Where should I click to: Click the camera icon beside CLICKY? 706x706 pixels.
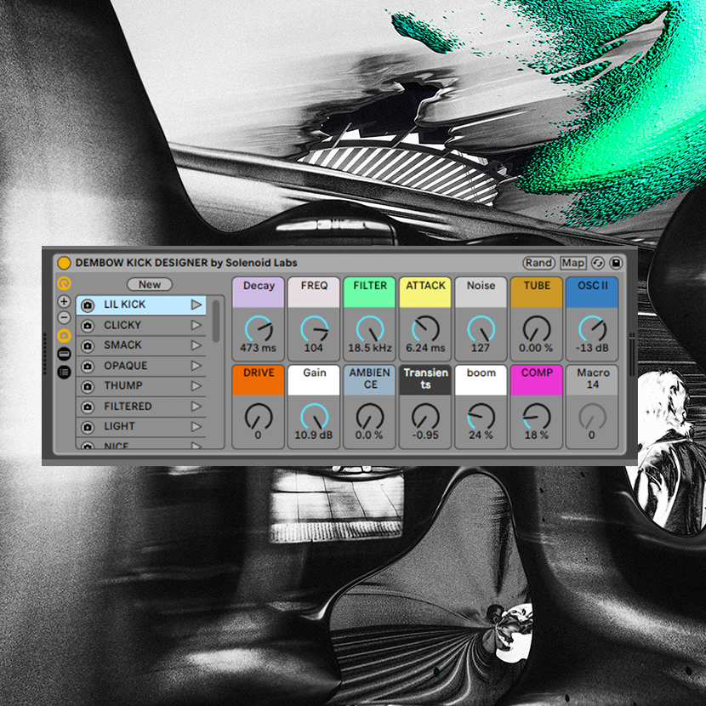[88, 326]
